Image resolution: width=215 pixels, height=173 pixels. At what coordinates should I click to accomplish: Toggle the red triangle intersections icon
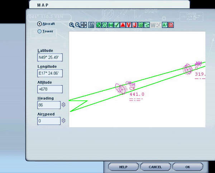point(123,25)
